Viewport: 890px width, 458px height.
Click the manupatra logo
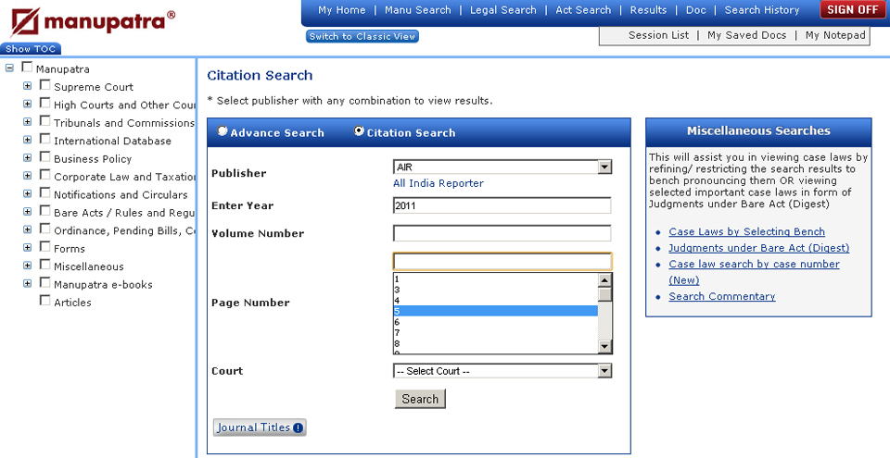[88, 20]
